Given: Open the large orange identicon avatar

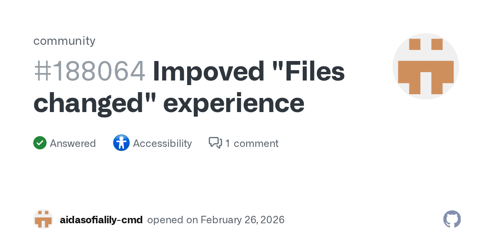Looking at the screenshot, I should 425,66.
